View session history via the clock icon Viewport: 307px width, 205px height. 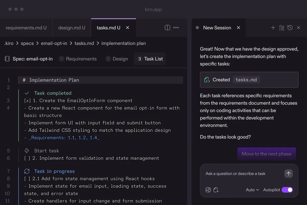pos(290,27)
